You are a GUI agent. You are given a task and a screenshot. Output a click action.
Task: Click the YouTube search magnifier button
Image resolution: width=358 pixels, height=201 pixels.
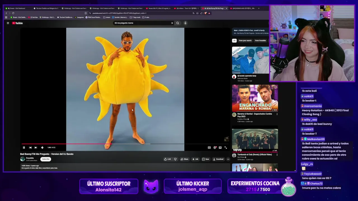click(x=178, y=23)
